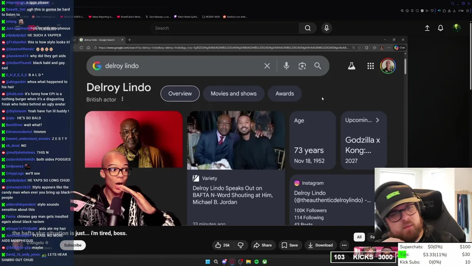
Task: Open the more actions ellipsis on video
Action: click(x=344, y=245)
